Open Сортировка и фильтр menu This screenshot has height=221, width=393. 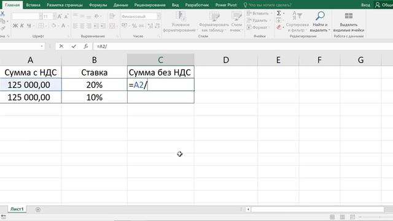click(x=297, y=21)
